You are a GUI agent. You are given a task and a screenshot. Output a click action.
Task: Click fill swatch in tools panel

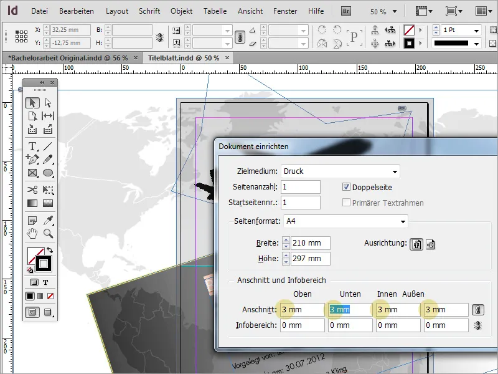pyautogui.click(x=33, y=254)
